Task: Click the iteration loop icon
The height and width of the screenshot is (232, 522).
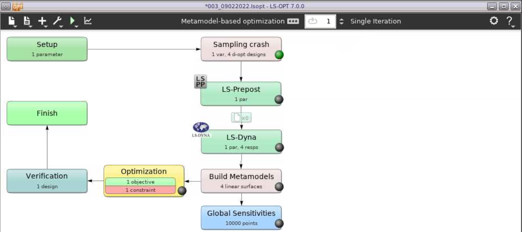Action: point(313,21)
